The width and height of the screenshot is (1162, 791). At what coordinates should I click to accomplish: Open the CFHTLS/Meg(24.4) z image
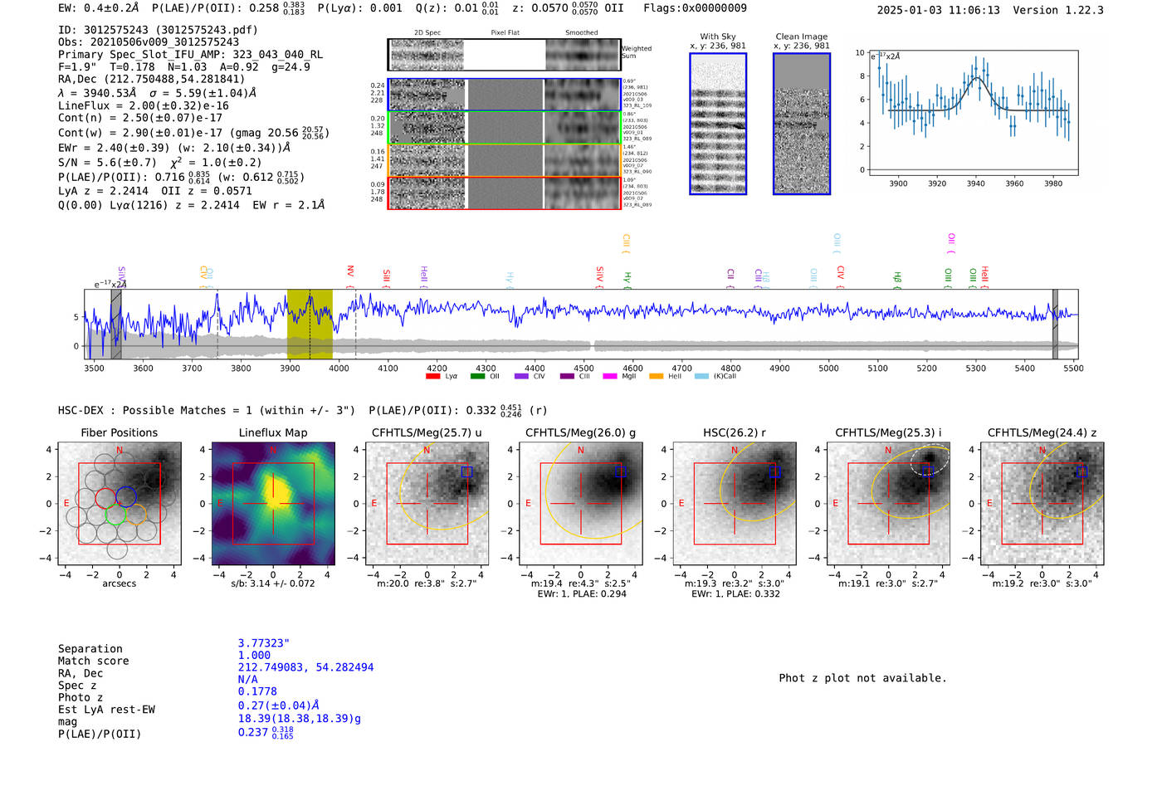tap(1042, 503)
